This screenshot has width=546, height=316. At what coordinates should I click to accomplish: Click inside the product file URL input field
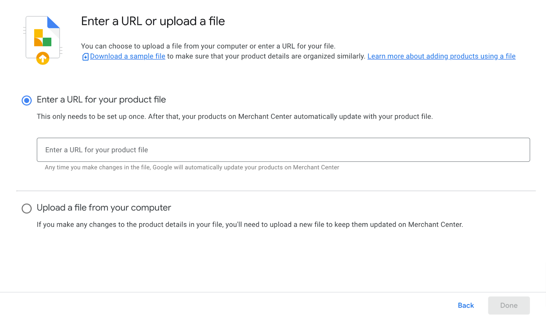(x=239, y=150)
